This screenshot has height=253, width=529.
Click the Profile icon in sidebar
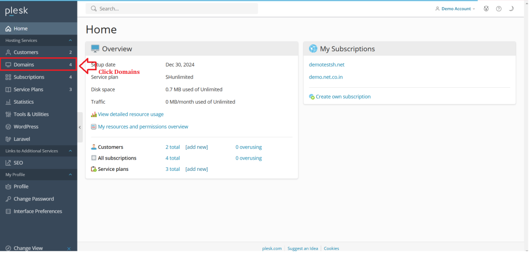click(x=8, y=186)
